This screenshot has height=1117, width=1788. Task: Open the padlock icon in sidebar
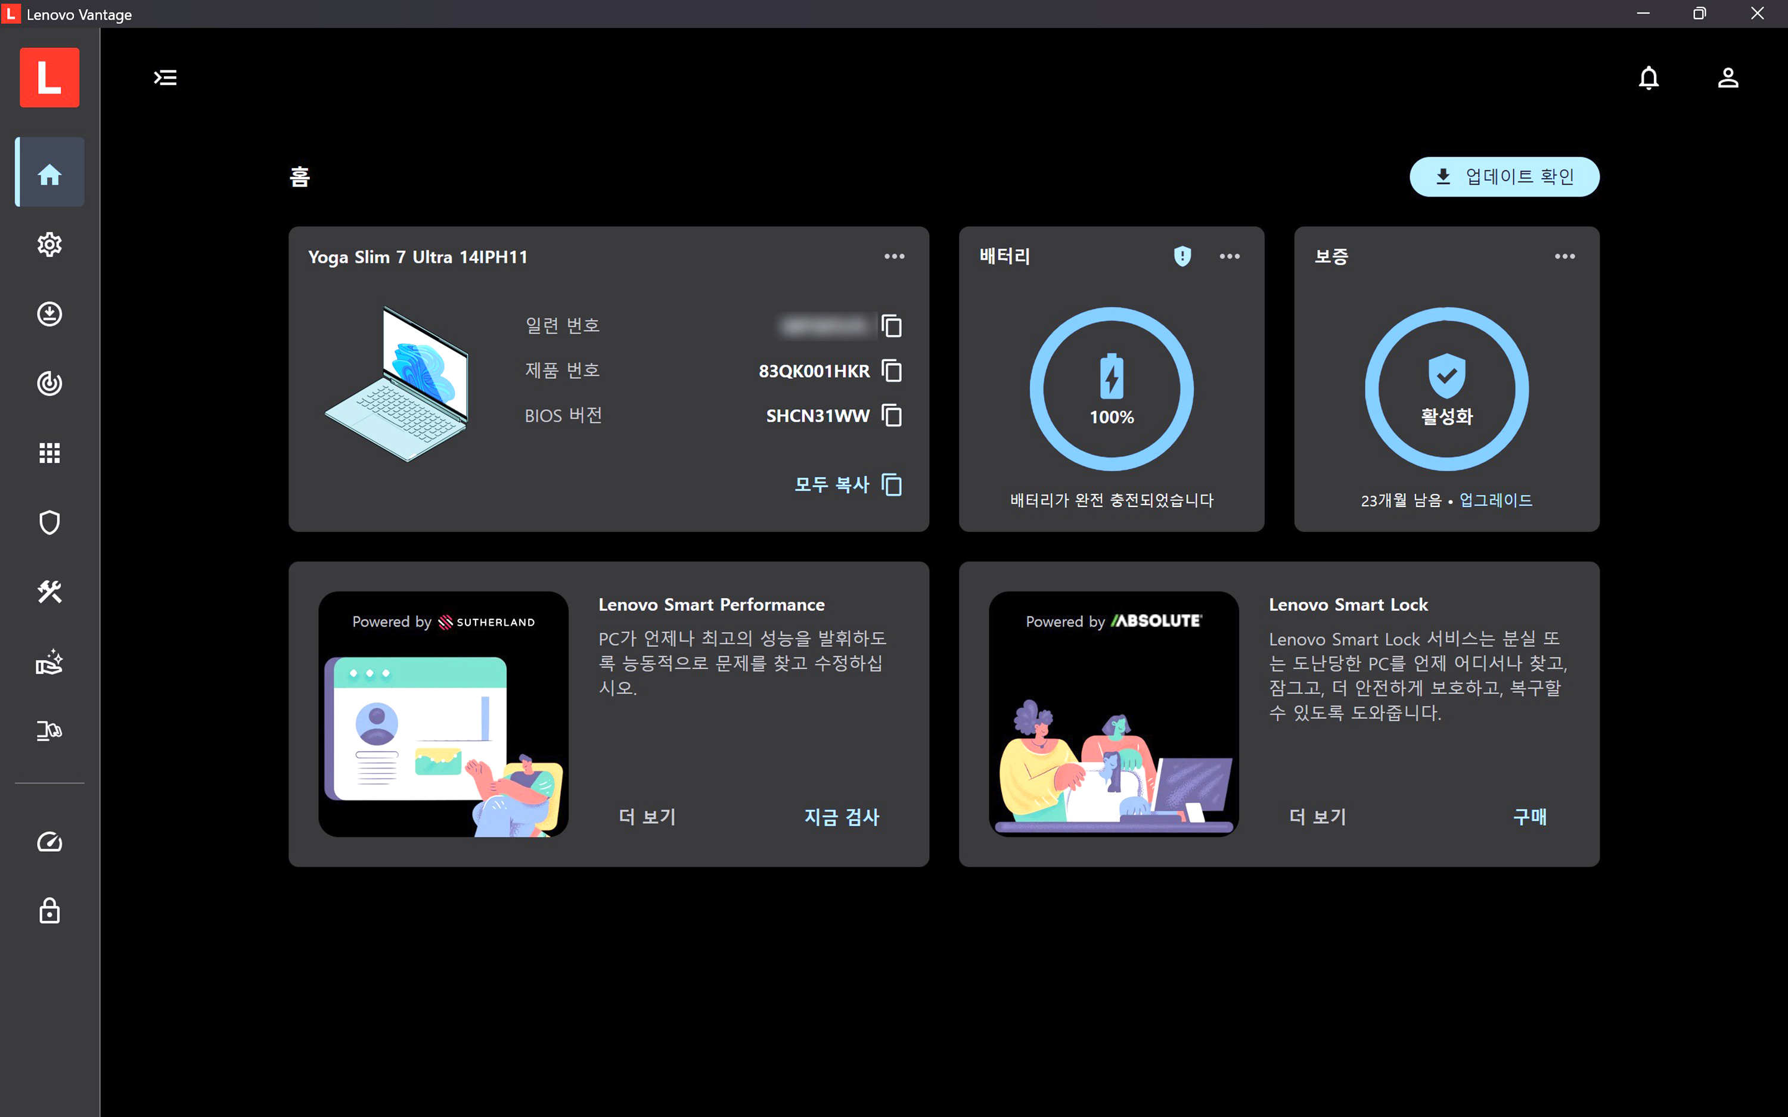49,911
